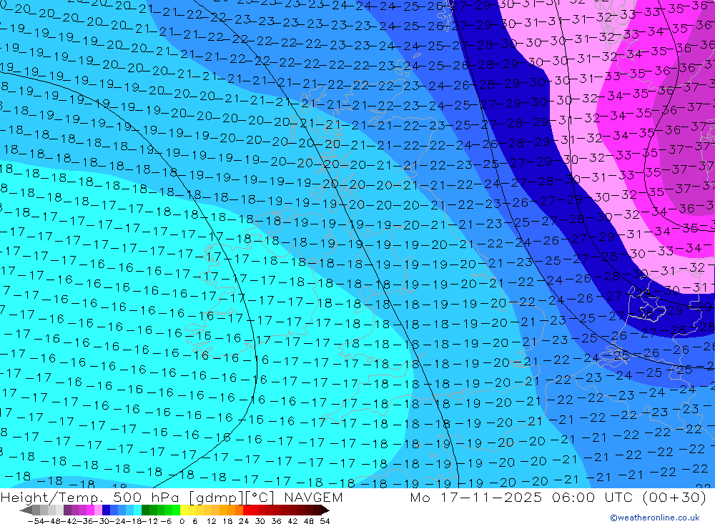
Task: Click the dark right arrow of color scale
Action: [325, 510]
